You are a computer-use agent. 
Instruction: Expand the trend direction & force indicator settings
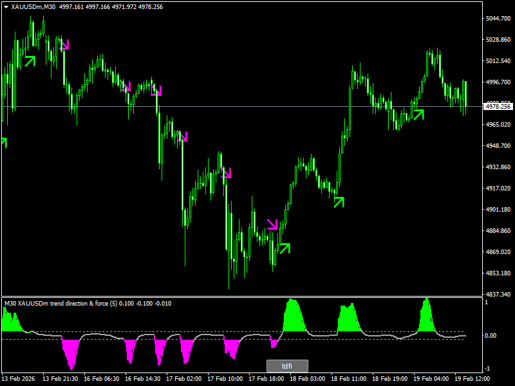pos(90,301)
